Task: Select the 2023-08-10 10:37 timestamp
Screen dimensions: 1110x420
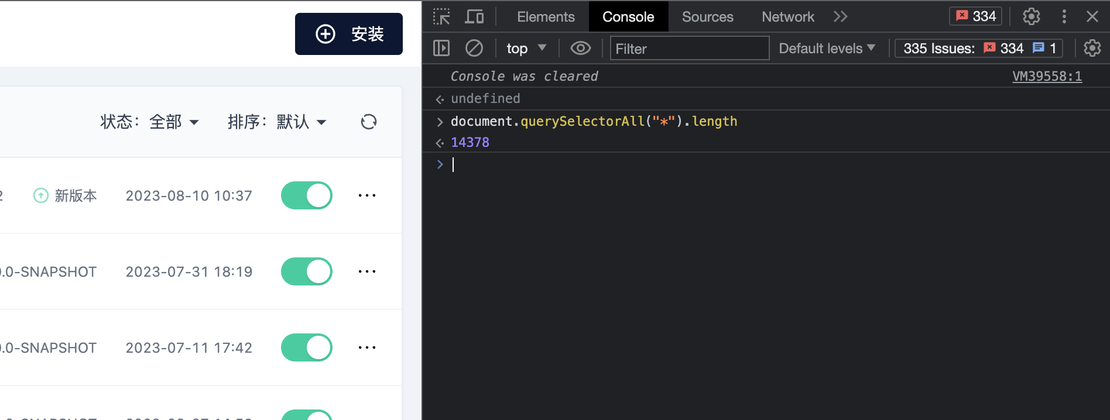Action: (x=189, y=195)
